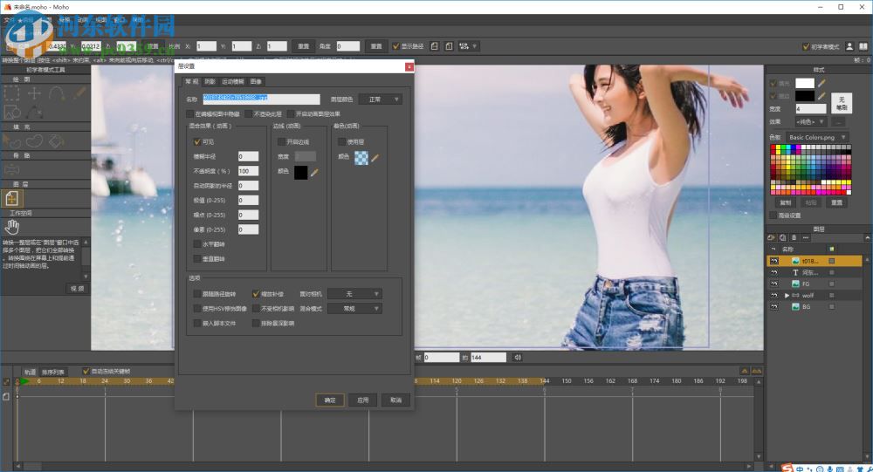This screenshot has height=472, width=873.
Task: Click the black outline color swatch in dialog
Action: pos(300,173)
